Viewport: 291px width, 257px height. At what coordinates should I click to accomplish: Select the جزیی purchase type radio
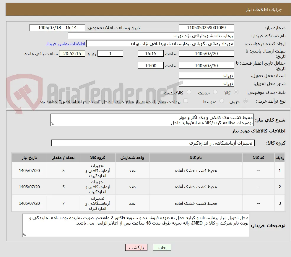245,101
